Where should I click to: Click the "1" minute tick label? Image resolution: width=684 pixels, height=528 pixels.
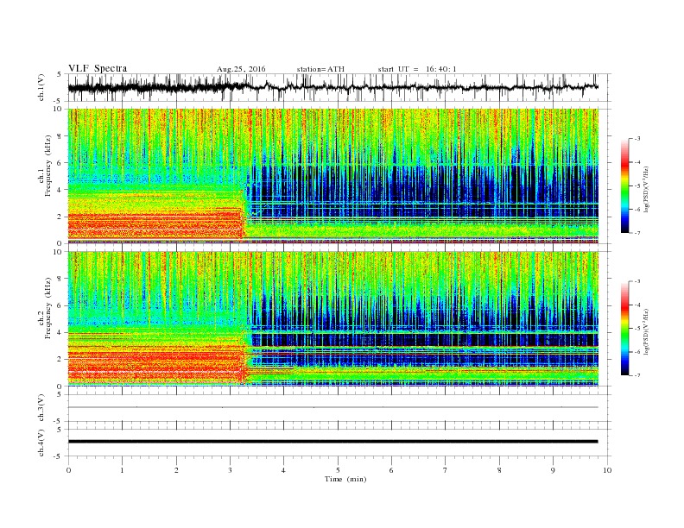tap(122, 470)
